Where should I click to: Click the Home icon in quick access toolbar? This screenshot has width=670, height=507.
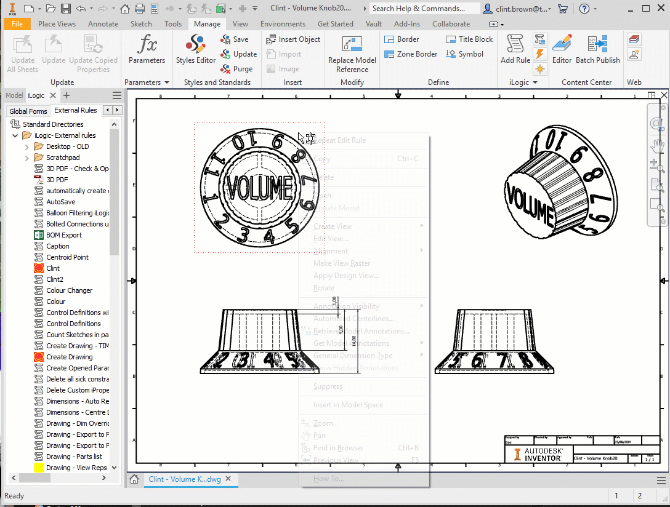pyautogui.click(x=125, y=9)
